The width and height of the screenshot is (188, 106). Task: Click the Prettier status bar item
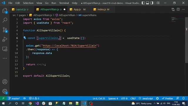point(167,98)
